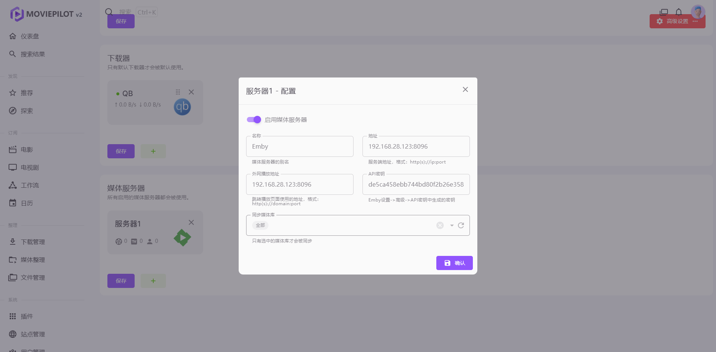This screenshot has width=716, height=352.
Task: Click the Emby logo on 服务器1 card
Action: pos(182,238)
